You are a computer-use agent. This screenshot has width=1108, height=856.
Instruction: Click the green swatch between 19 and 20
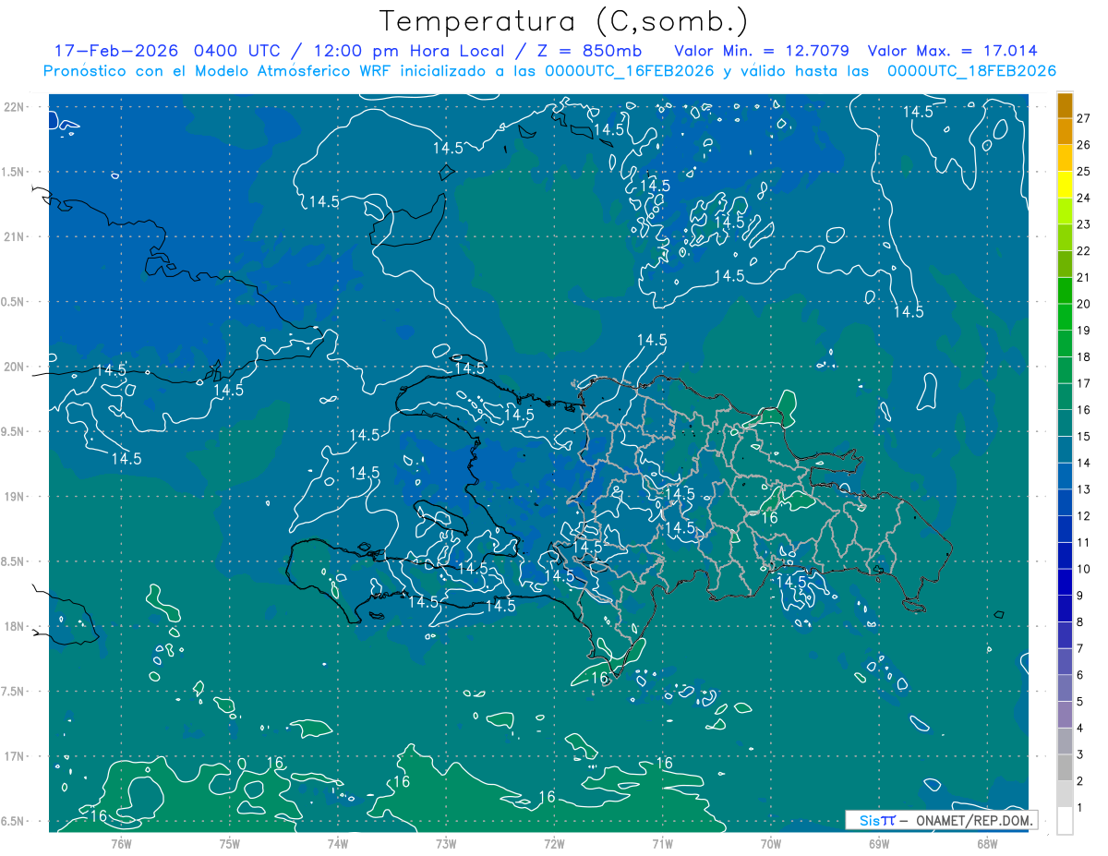click(x=1065, y=317)
